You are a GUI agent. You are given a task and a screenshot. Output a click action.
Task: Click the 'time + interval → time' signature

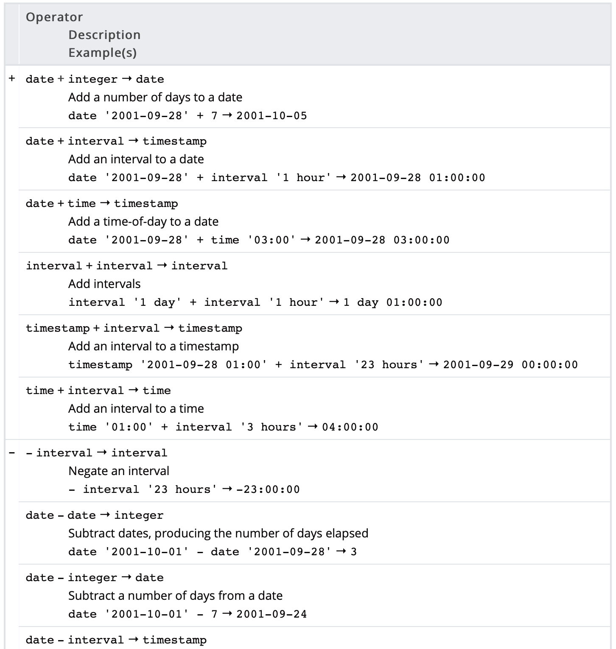pyautogui.click(x=98, y=391)
